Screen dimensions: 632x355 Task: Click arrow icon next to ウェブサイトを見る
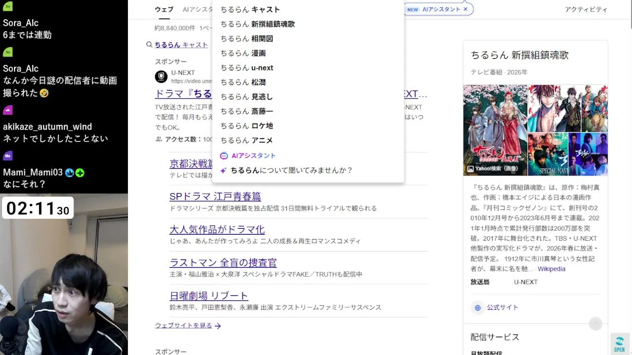(218, 326)
